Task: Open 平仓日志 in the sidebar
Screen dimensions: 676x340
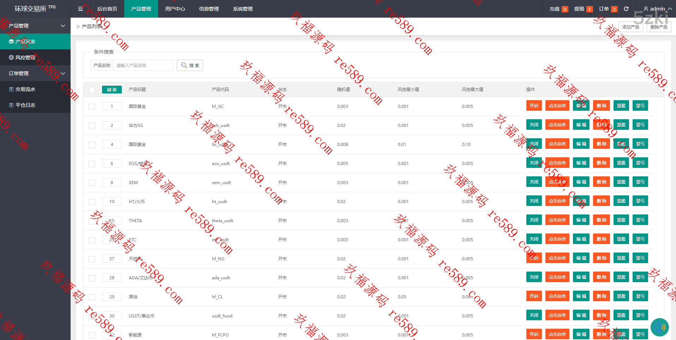Action: pyautogui.click(x=25, y=105)
